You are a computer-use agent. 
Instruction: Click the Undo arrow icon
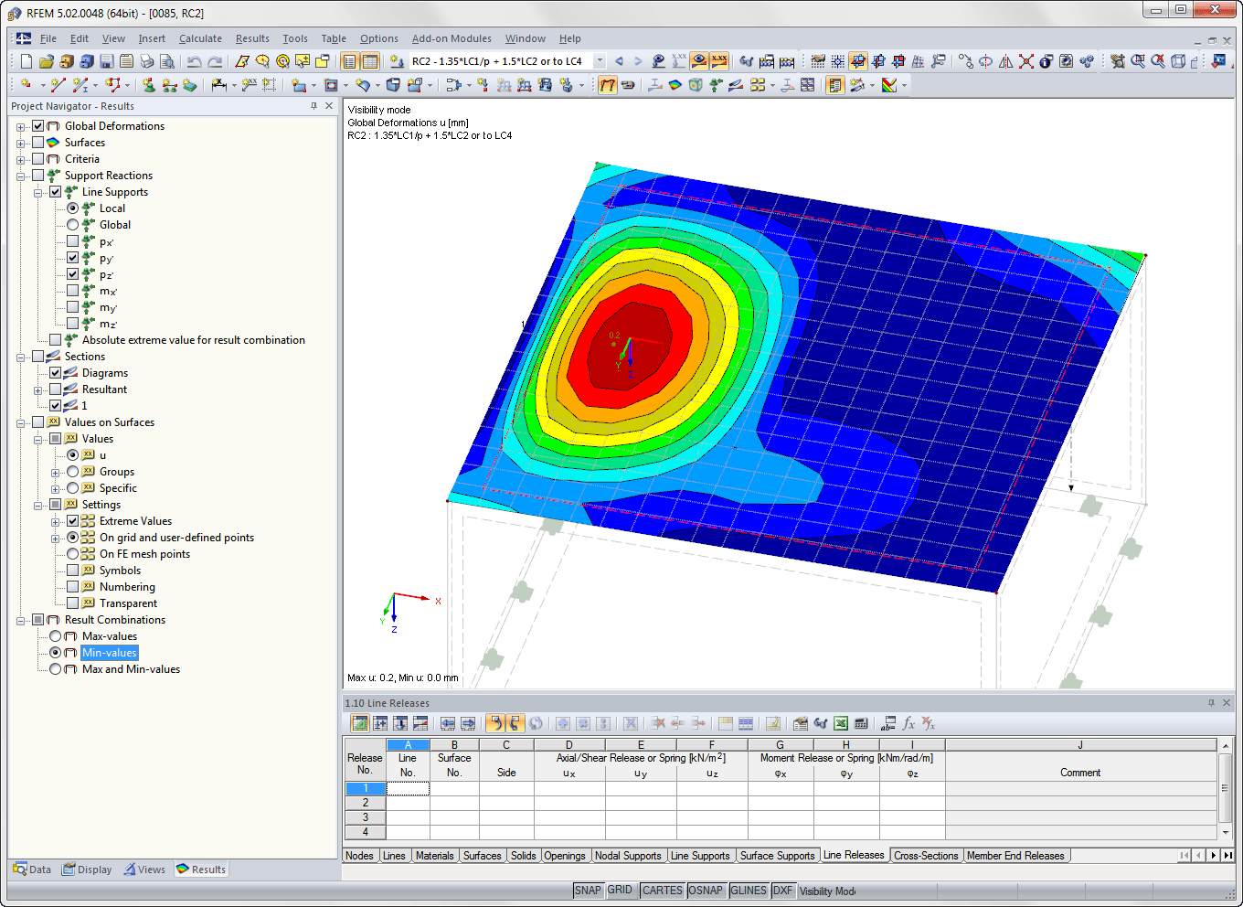tap(194, 61)
